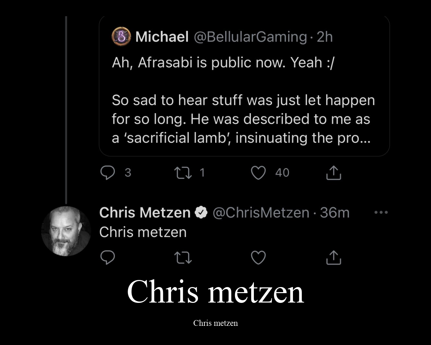Viewport: 431px width, 345px height.
Task: Open the three-dot more options menu
Action: (381, 212)
